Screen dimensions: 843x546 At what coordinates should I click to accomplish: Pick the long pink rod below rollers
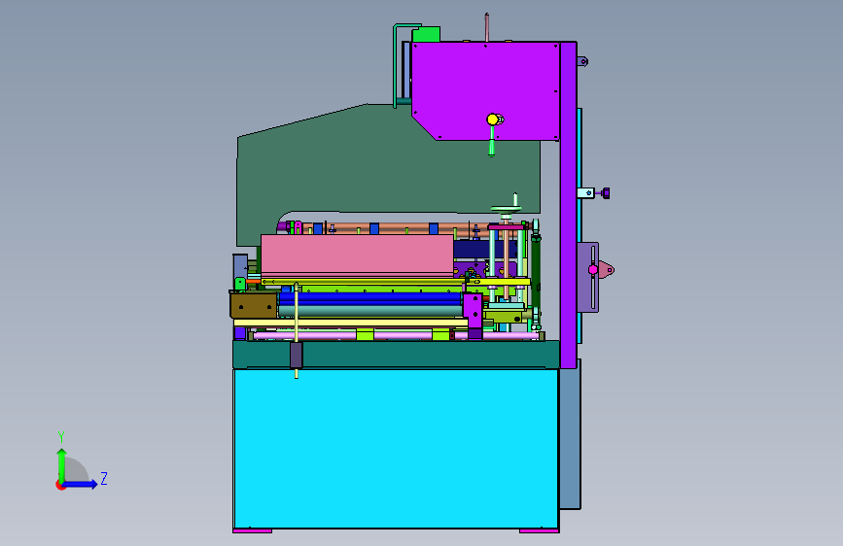tap(395, 336)
